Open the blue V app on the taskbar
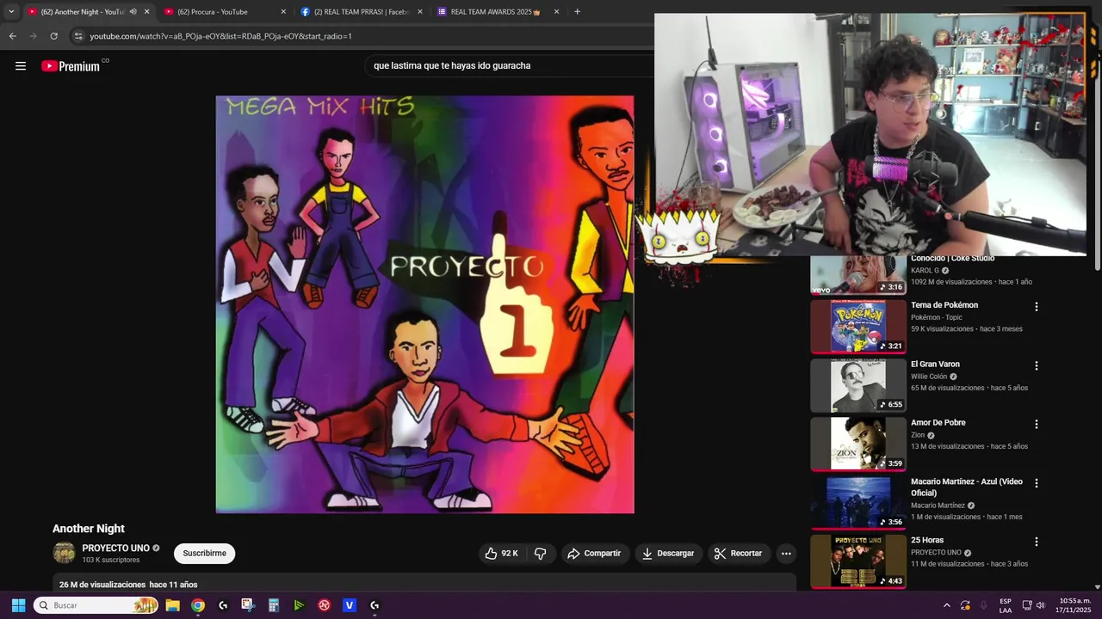This screenshot has height=619, width=1102. point(350,605)
